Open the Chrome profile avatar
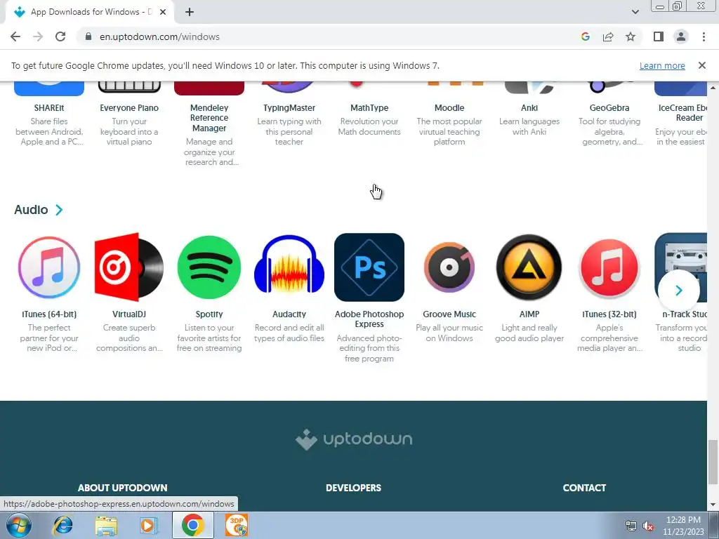The image size is (719, 539). click(681, 36)
